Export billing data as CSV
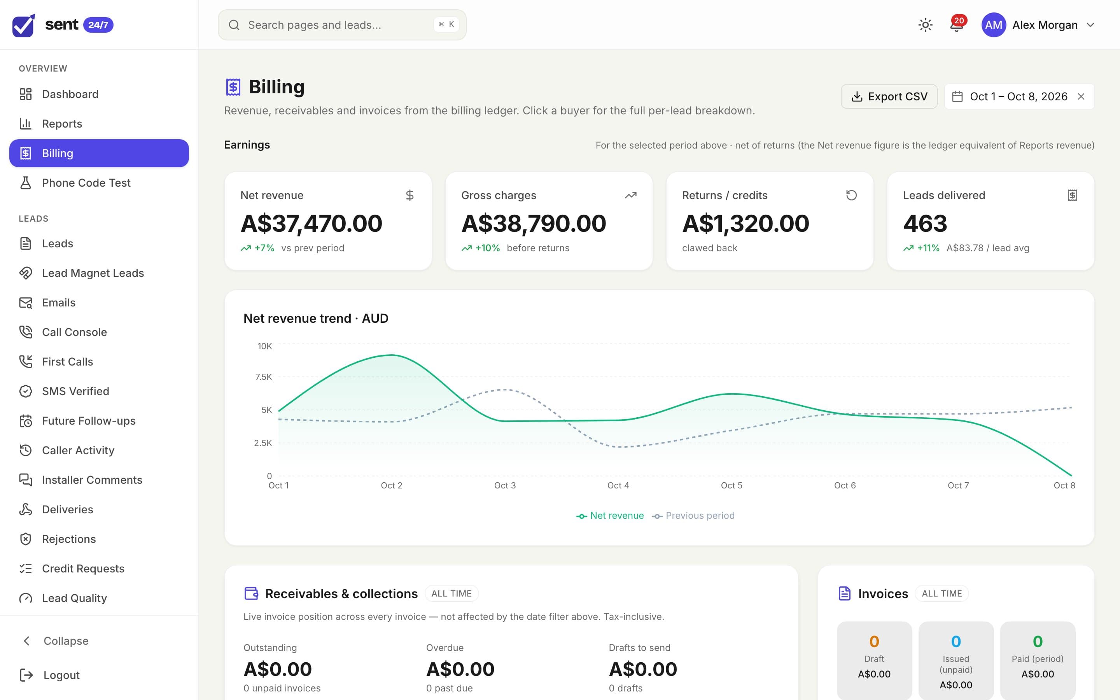The image size is (1120, 700). click(889, 96)
